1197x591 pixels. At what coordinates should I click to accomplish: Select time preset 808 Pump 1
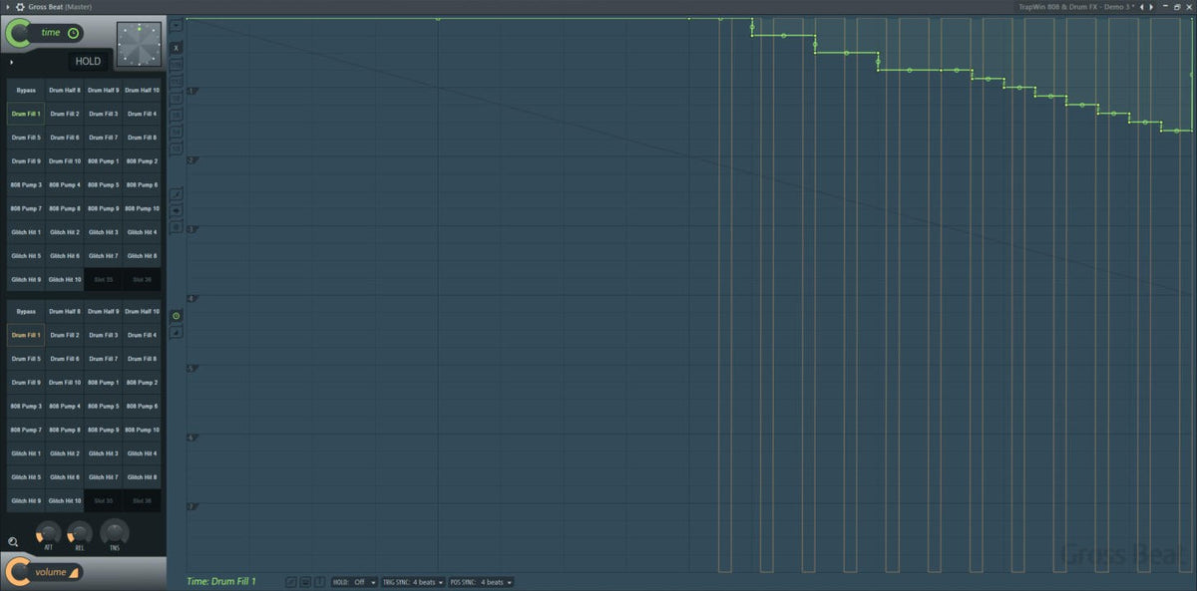coord(103,161)
